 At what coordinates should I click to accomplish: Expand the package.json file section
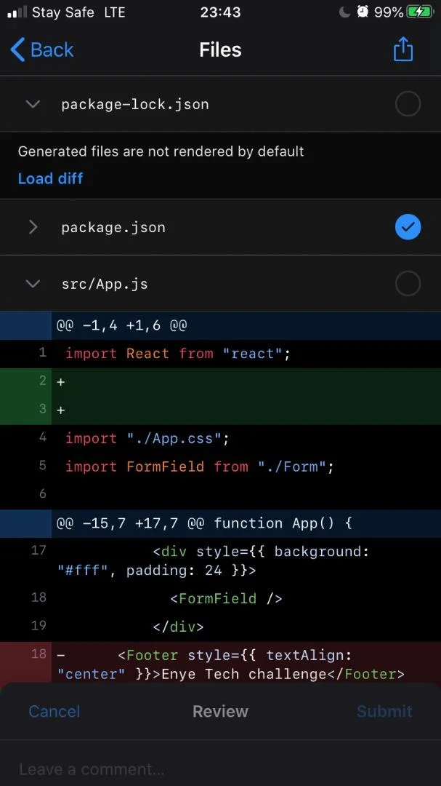(x=33, y=227)
